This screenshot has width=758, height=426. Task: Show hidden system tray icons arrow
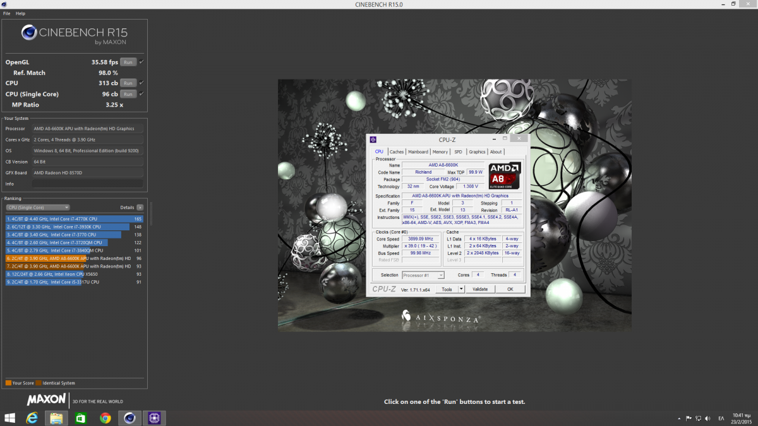tap(680, 418)
